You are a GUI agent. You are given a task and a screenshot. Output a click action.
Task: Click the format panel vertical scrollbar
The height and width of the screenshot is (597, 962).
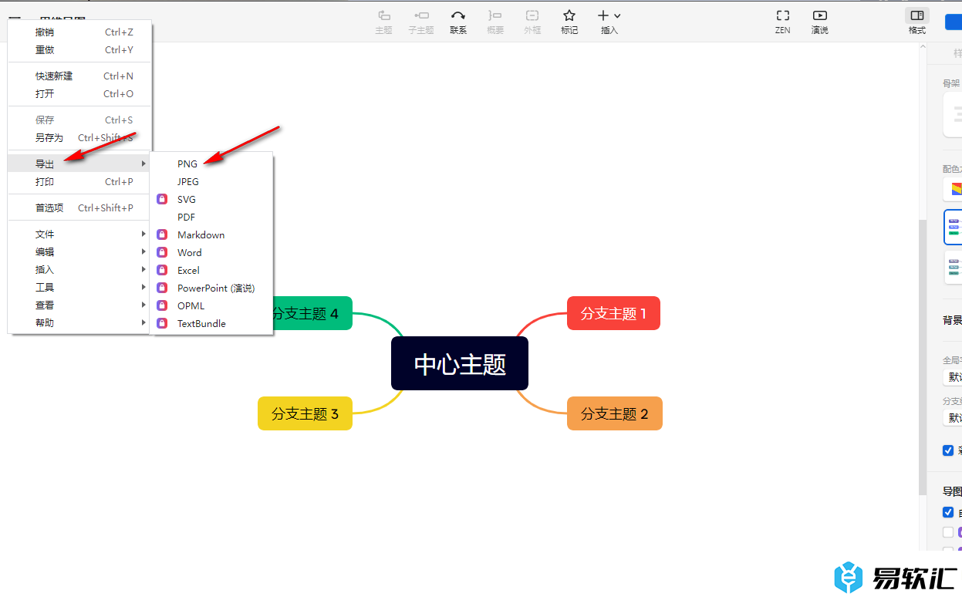922,356
